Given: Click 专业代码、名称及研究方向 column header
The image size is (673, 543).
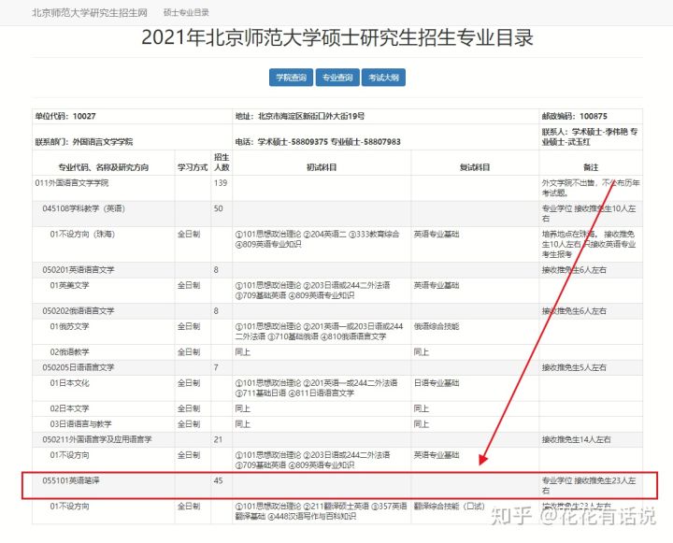Looking at the screenshot, I should (x=104, y=163).
